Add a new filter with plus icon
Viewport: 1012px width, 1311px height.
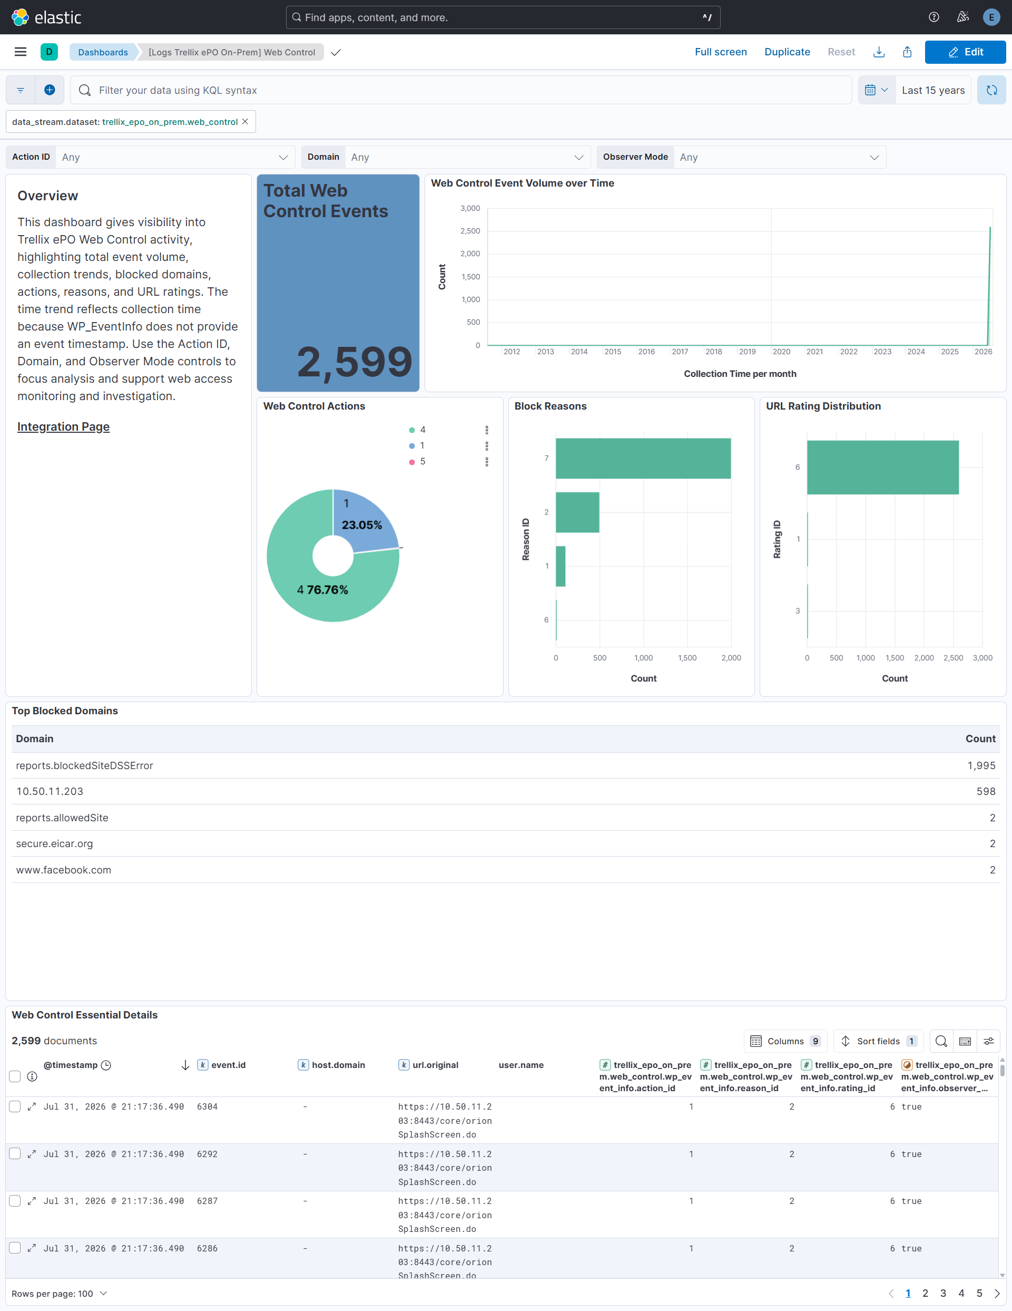pos(50,90)
